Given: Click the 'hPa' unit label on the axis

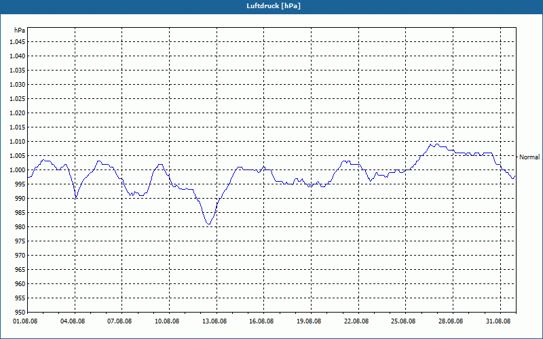Looking at the screenshot, I should point(20,31).
